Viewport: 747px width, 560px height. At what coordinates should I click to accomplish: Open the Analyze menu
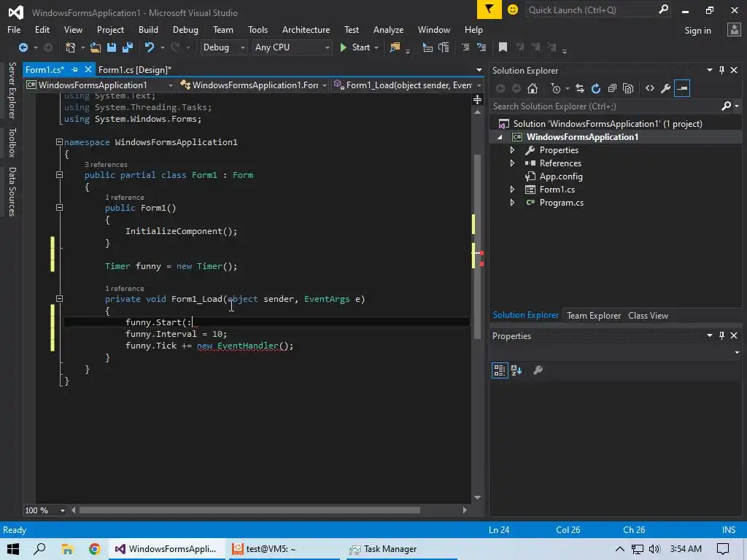click(388, 29)
